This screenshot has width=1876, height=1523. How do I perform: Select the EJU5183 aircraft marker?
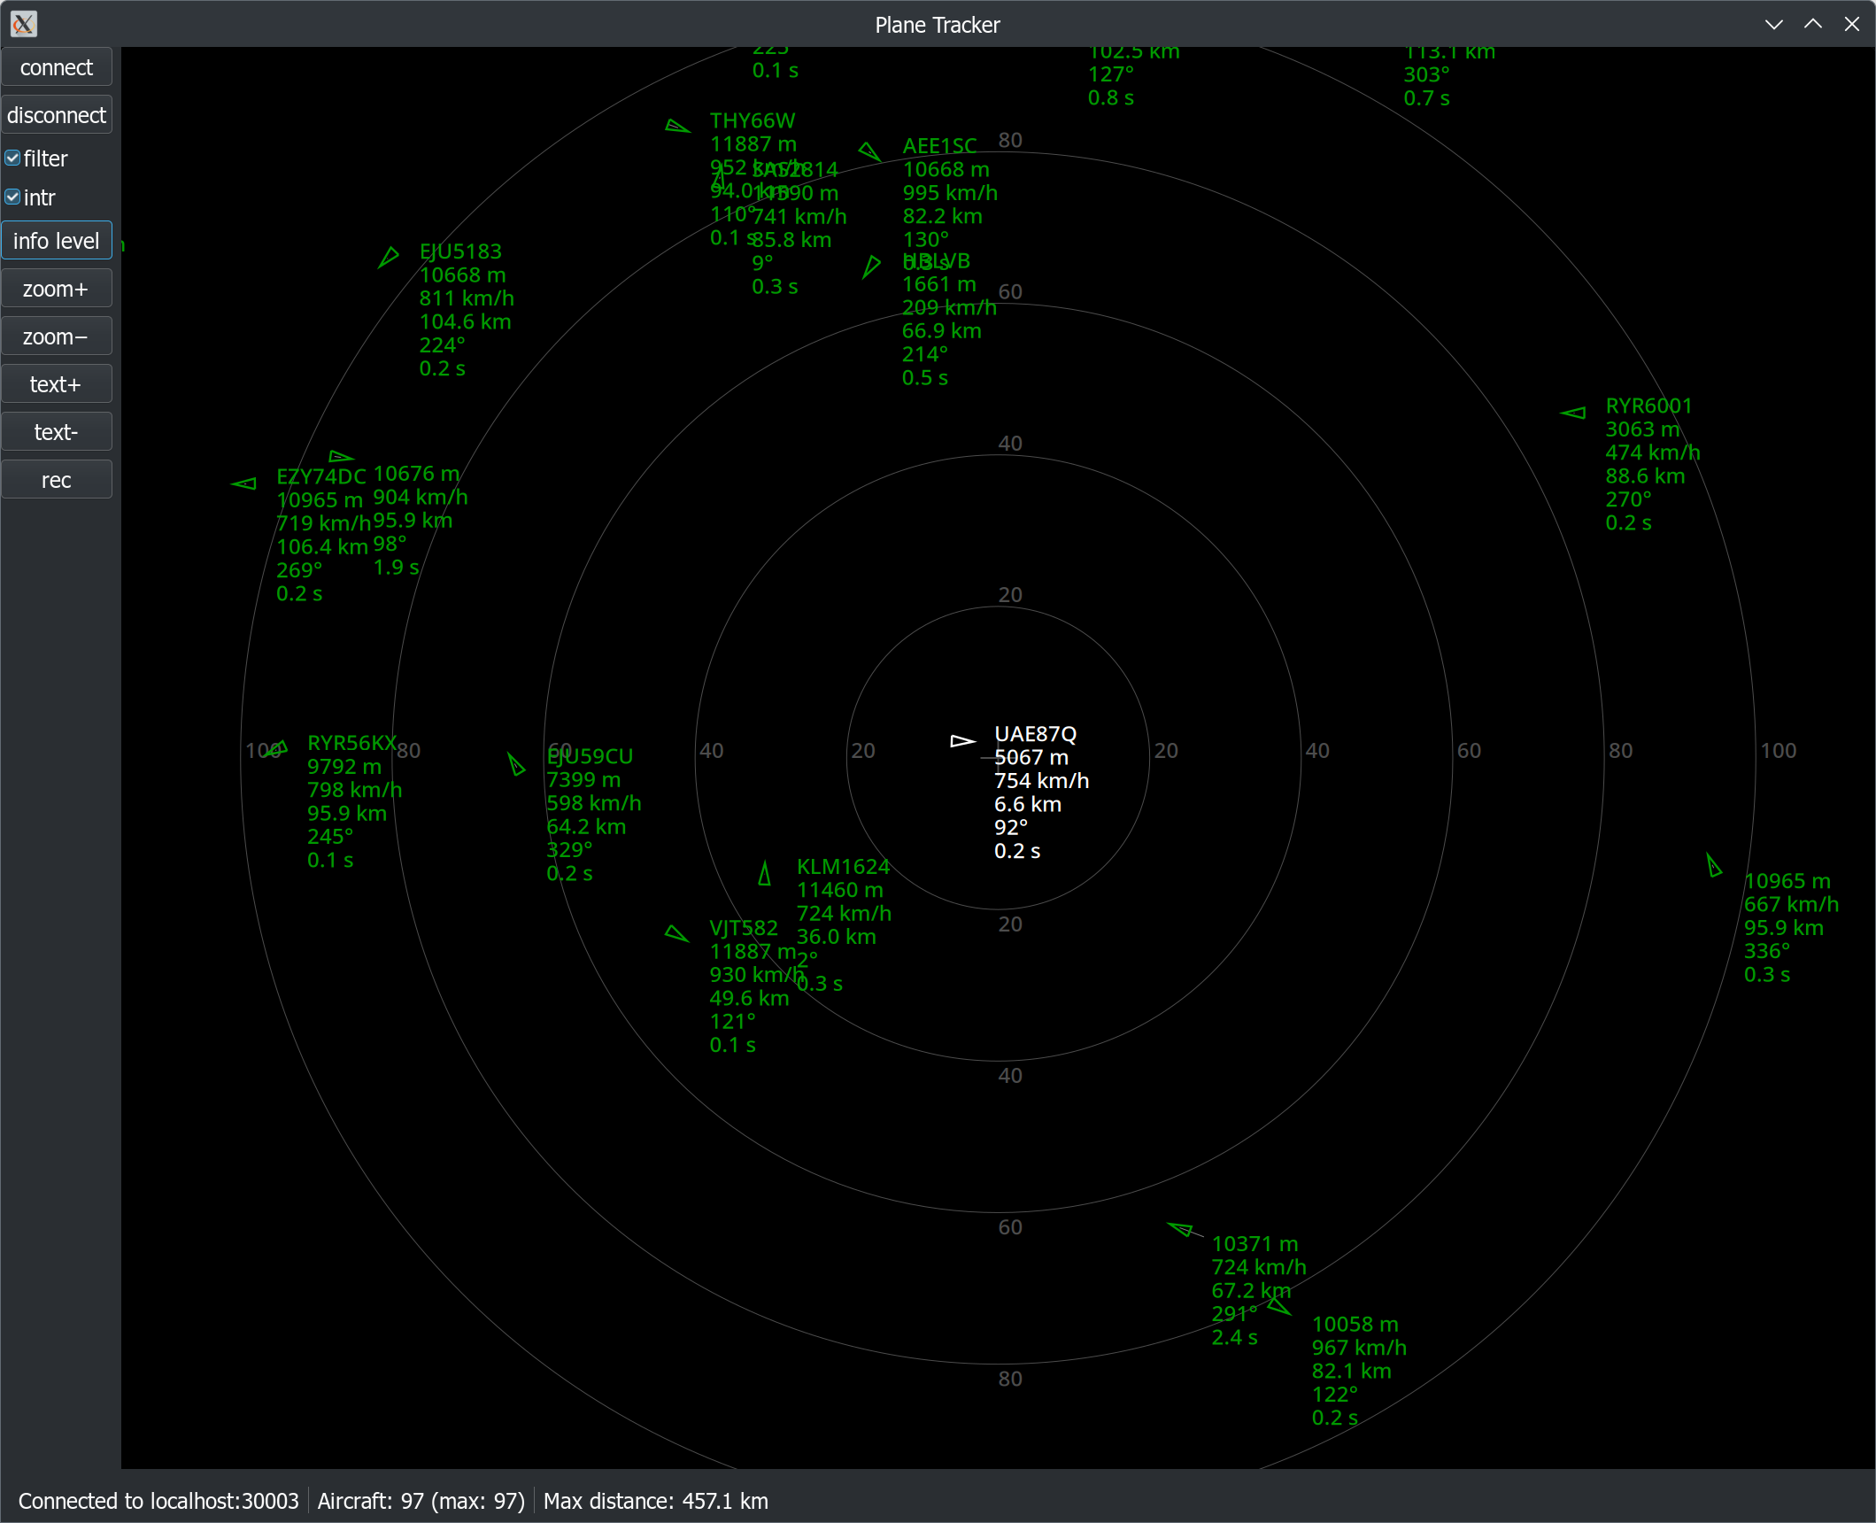(388, 258)
